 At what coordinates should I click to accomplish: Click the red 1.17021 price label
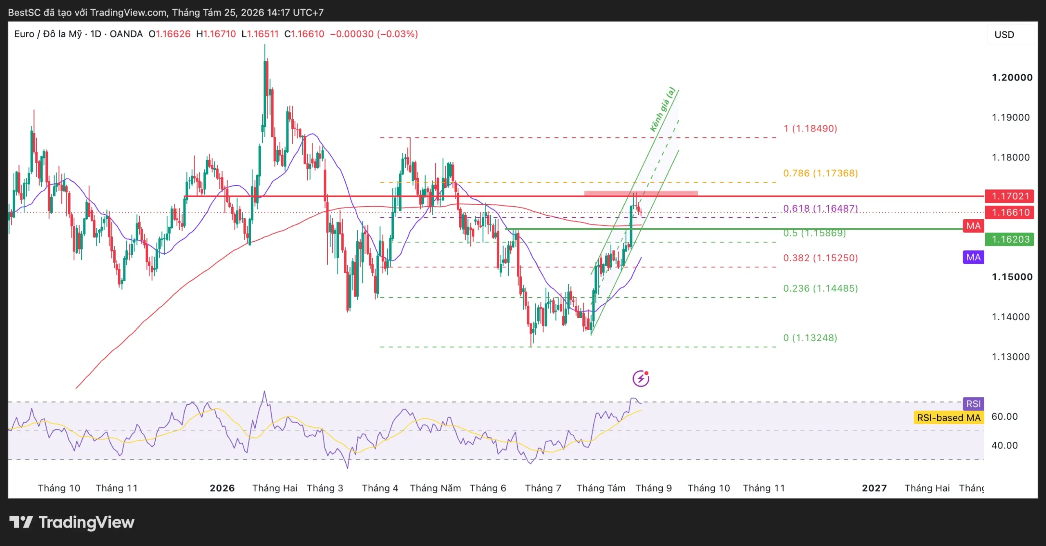coord(1010,196)
